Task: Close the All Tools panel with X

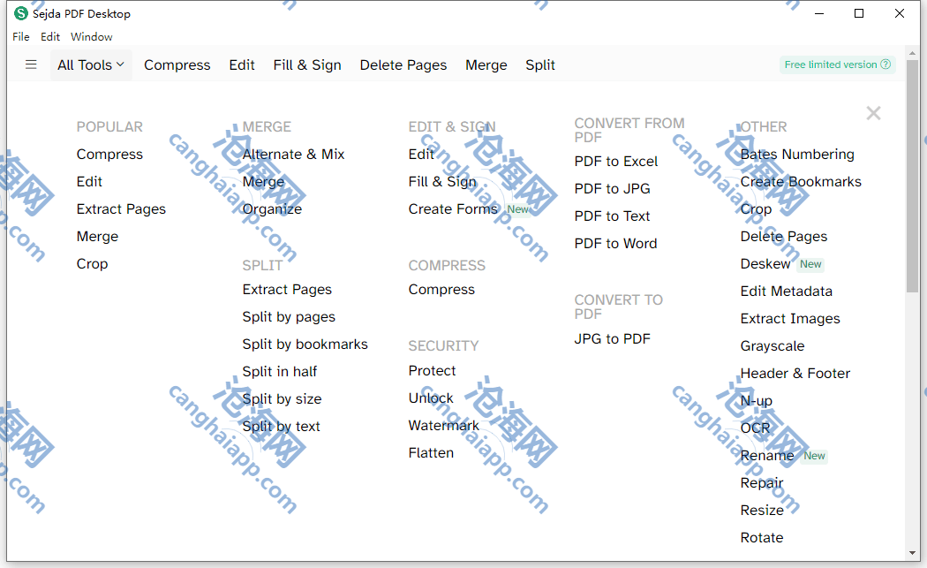Action: coord(873,113)
